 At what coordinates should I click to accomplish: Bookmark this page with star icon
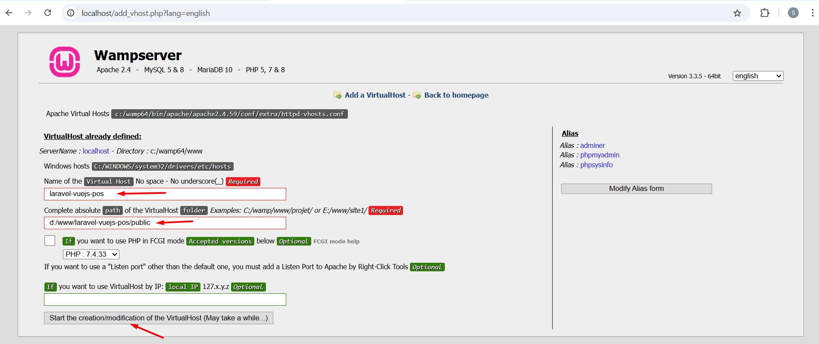coord(737,13)
